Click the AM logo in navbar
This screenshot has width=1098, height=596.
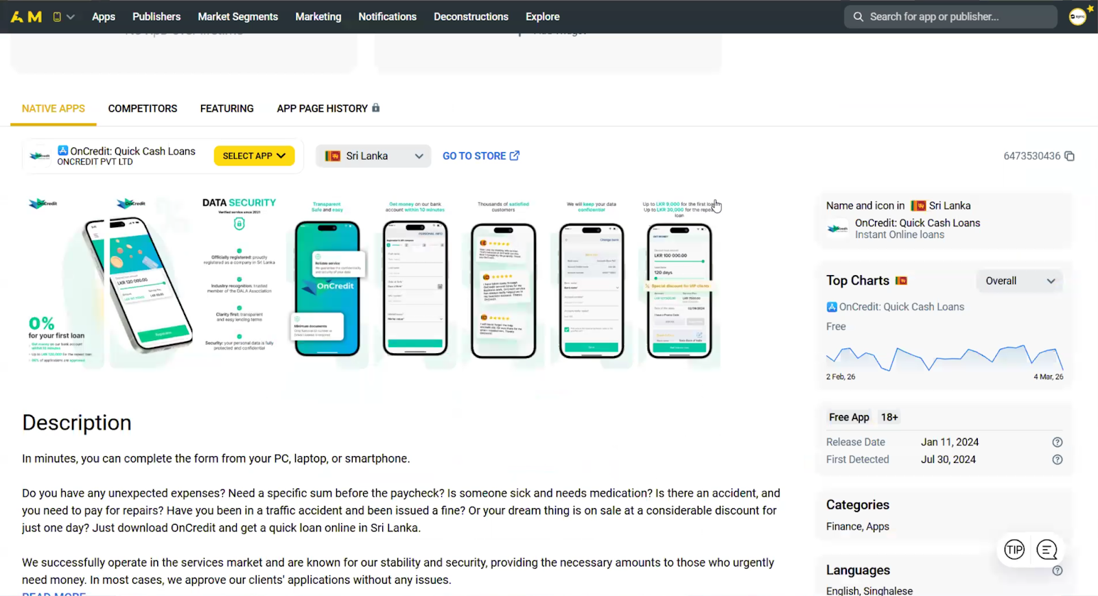(26, 16)
